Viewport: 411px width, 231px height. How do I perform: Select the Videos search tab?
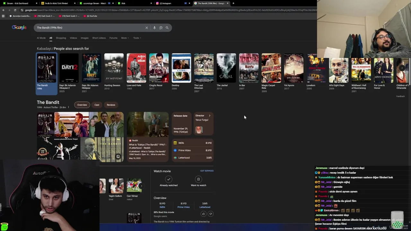click(73, 38)
